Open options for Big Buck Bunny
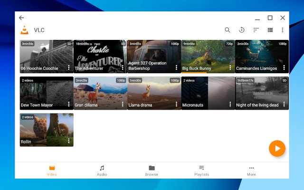This screenshot has width=304, height=190. click(x=230, y=67)
